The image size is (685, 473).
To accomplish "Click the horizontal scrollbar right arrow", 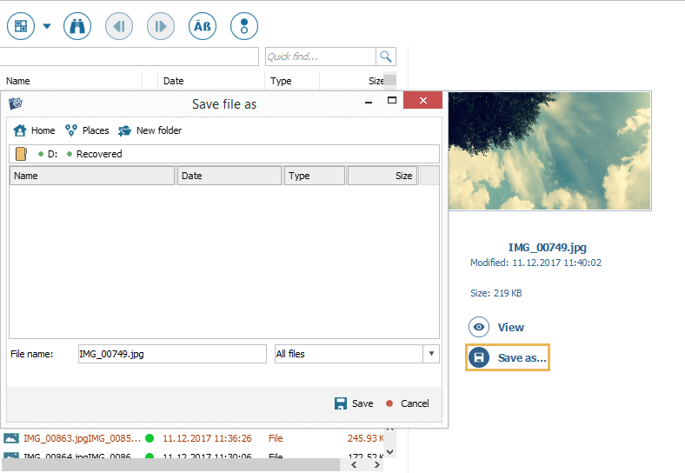I will click(x=376, y=464).
